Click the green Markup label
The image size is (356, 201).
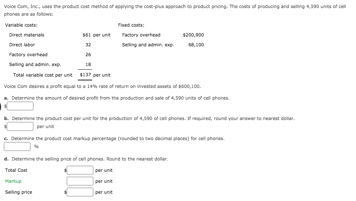pyautogui.click(x=13, y=181)
